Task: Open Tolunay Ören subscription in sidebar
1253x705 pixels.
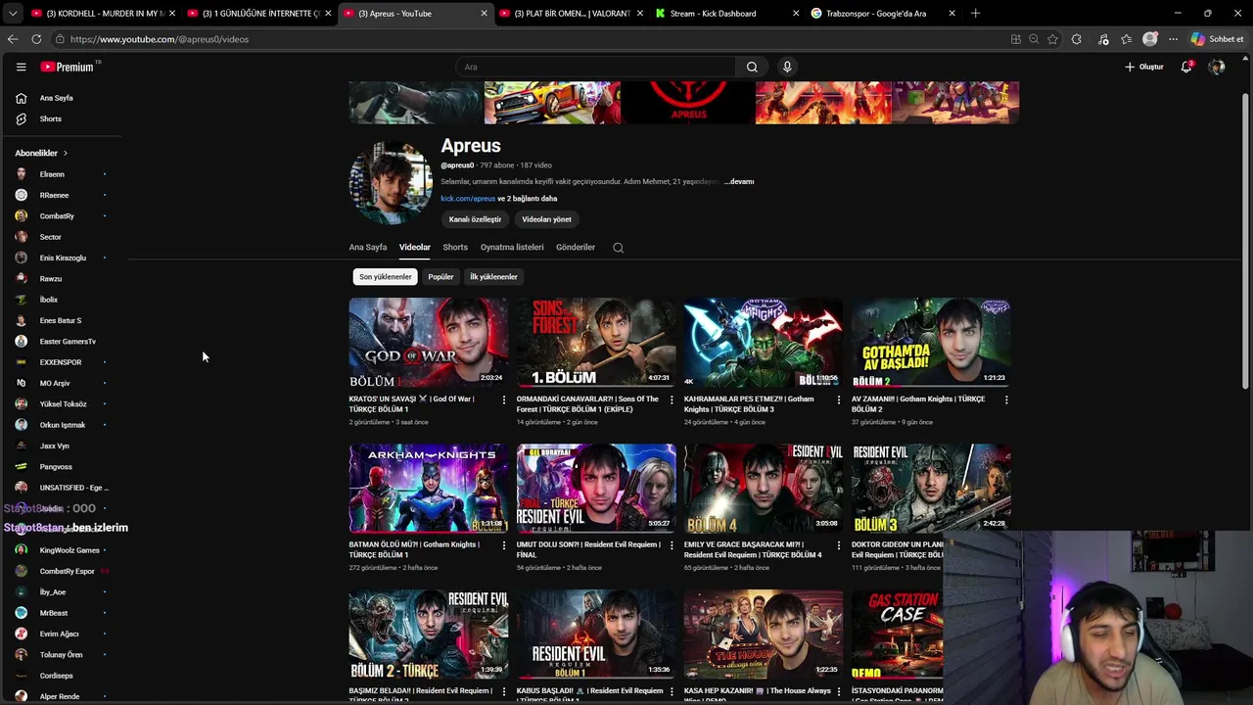Action: [63, 655]
